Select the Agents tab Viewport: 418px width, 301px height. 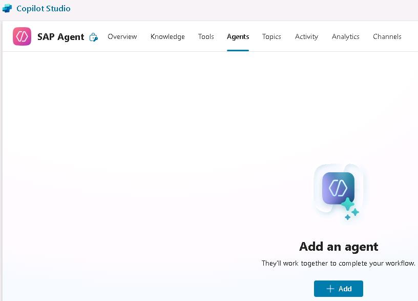[238, 36]
